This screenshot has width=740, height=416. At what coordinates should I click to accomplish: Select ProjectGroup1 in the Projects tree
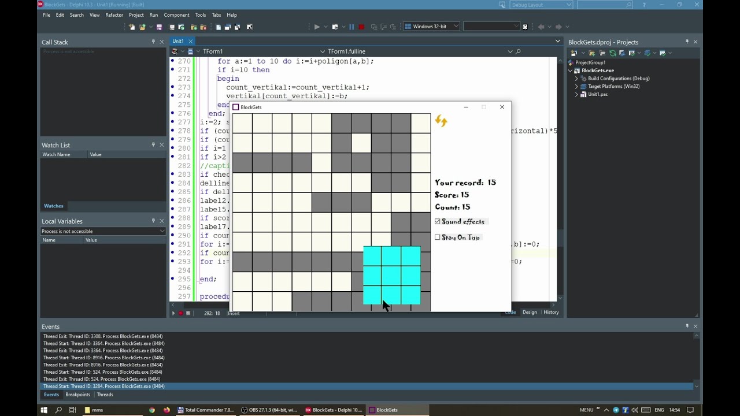click(590, 62)
